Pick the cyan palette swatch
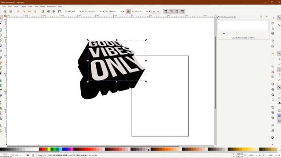The height and width of the screenshot is (158, 281). (x=61, y=149)
